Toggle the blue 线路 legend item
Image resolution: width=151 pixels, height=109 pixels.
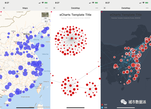[x=104, y=107]
